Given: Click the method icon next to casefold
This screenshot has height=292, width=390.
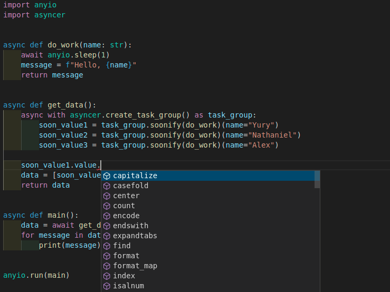Looking at the screenshot, I should click(x=107, y=186).
